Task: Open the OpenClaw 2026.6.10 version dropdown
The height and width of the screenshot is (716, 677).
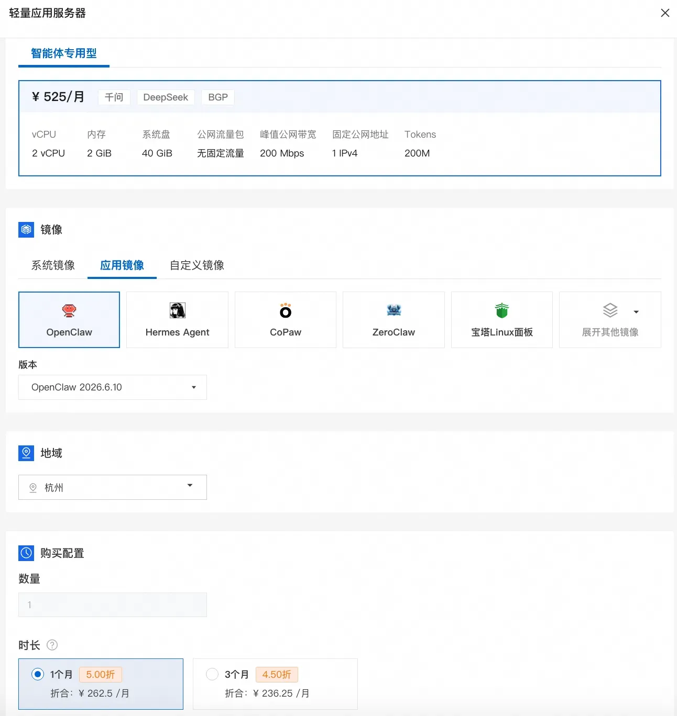Action: click(113, 387)
